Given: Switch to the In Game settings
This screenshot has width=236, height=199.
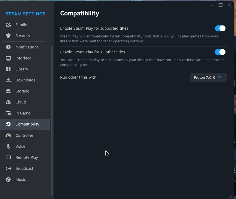Looking at the screenshot, I should pos(23,113).
